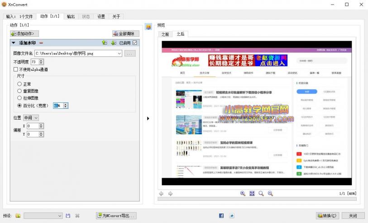Viewport: 368px width, 223px height.
Task: Open the 输入 tab showing 1个文件
Action: 19,16
